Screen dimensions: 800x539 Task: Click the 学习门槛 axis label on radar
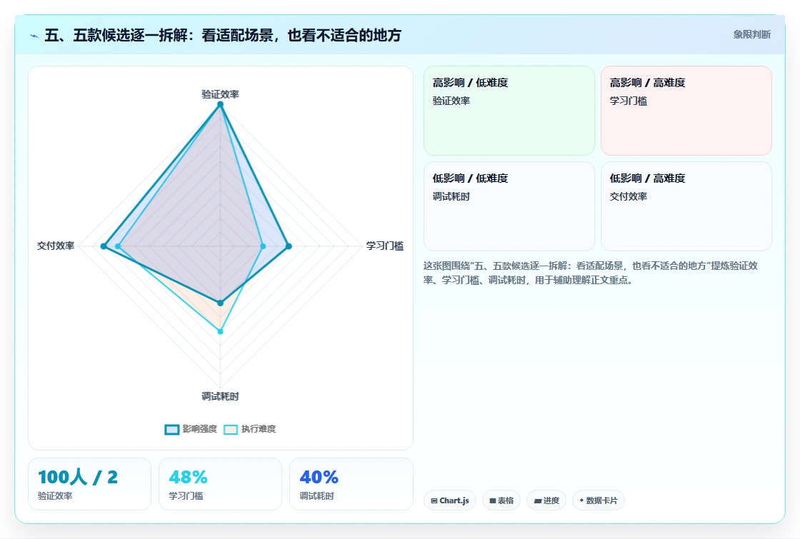(385, 246)
